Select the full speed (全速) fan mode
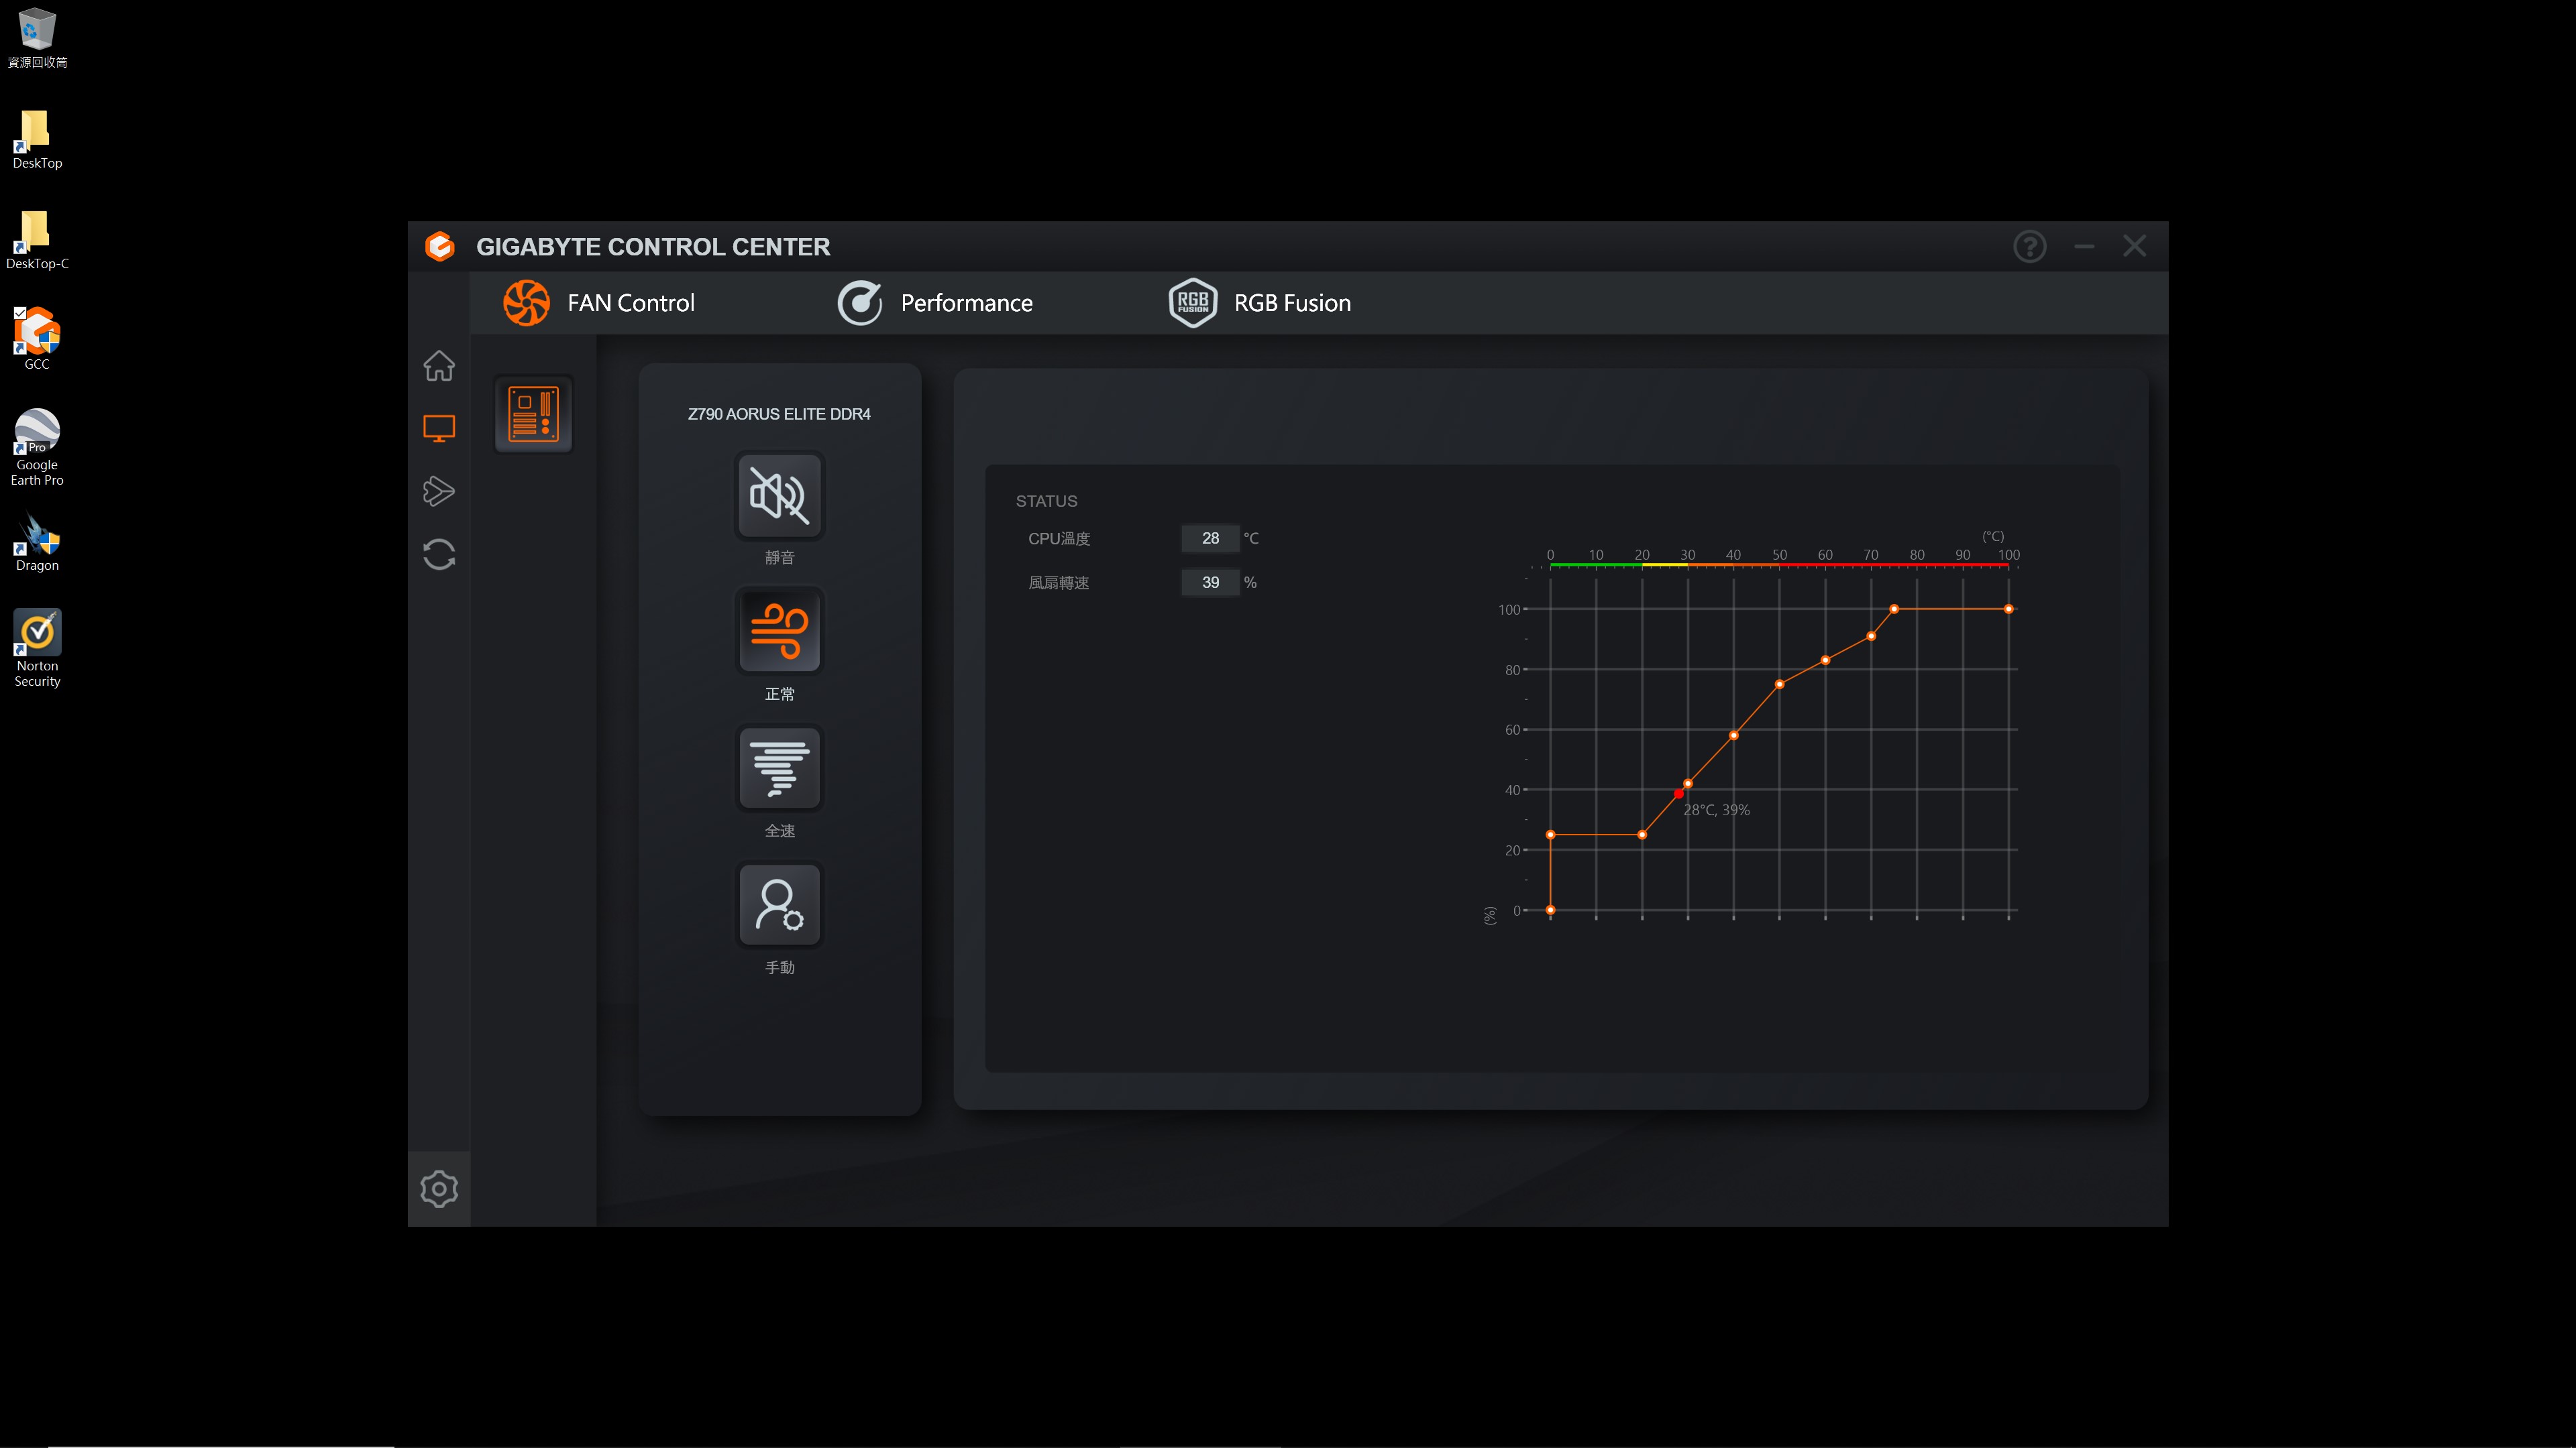The width and height of the screenshot is (2576, 1448). 780,768
